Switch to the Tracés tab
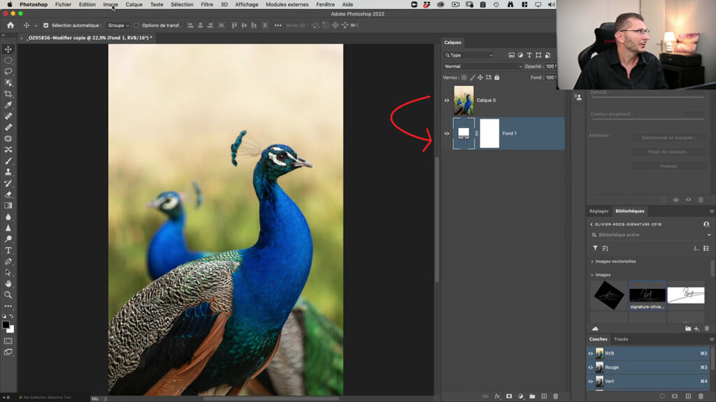The image size is (716, 402). point(621,338)
